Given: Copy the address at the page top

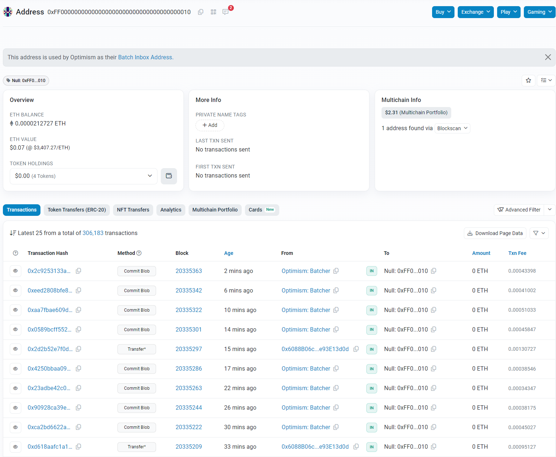Looking at the screenshot, I should click(x=201, y=12).
